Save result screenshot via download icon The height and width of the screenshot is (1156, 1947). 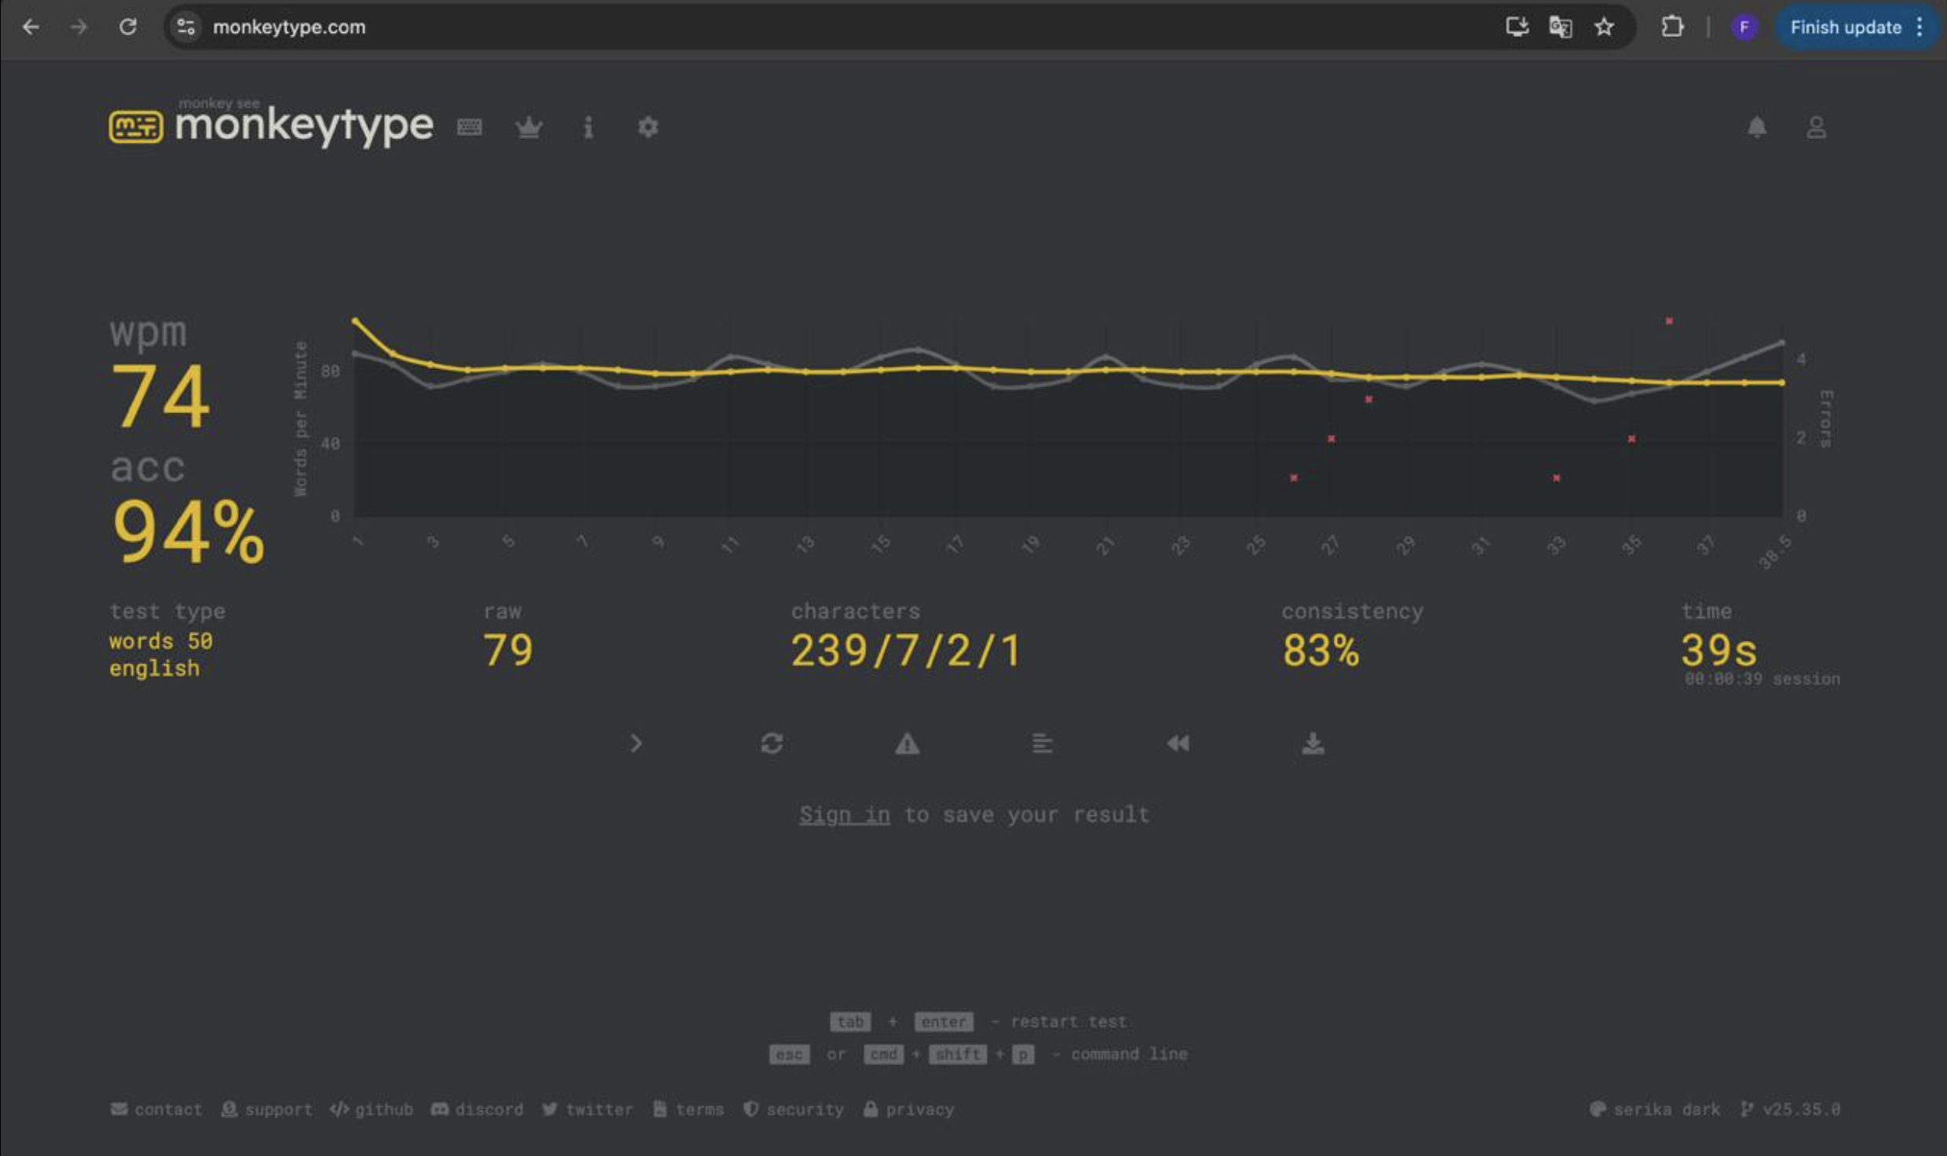[1313, 743]
